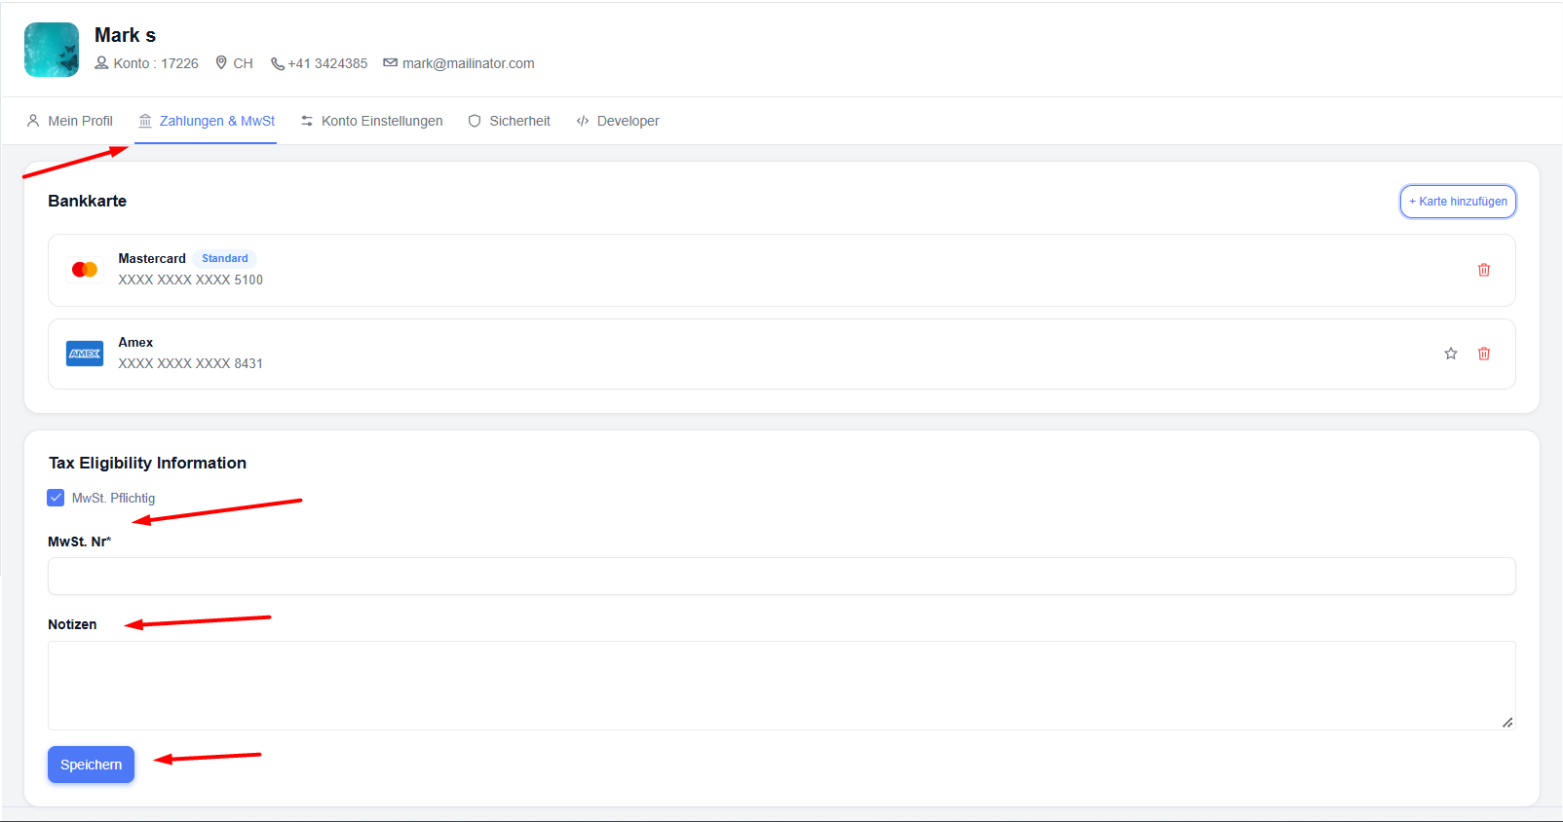1563x822 pixels.
Task: Click into the Notizen text area
Action: (x=781, y=686)
